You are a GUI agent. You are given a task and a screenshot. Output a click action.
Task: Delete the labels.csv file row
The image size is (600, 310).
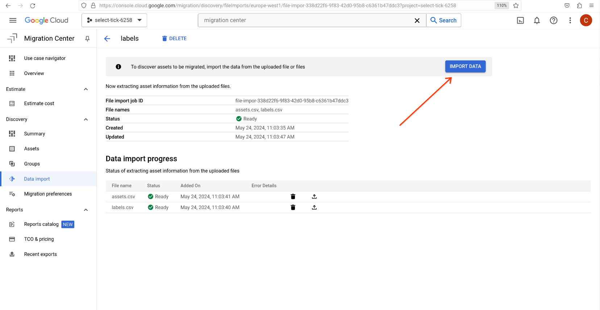293,207
